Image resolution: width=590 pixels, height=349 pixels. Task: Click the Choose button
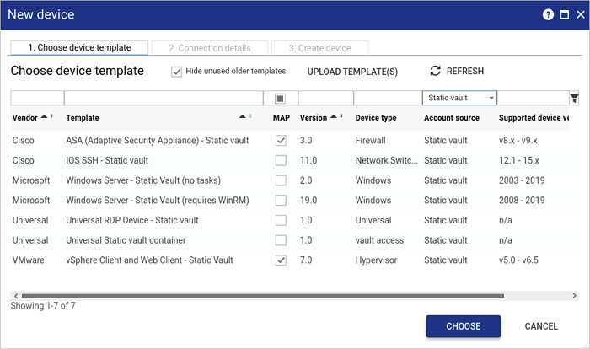coord(463,326)
